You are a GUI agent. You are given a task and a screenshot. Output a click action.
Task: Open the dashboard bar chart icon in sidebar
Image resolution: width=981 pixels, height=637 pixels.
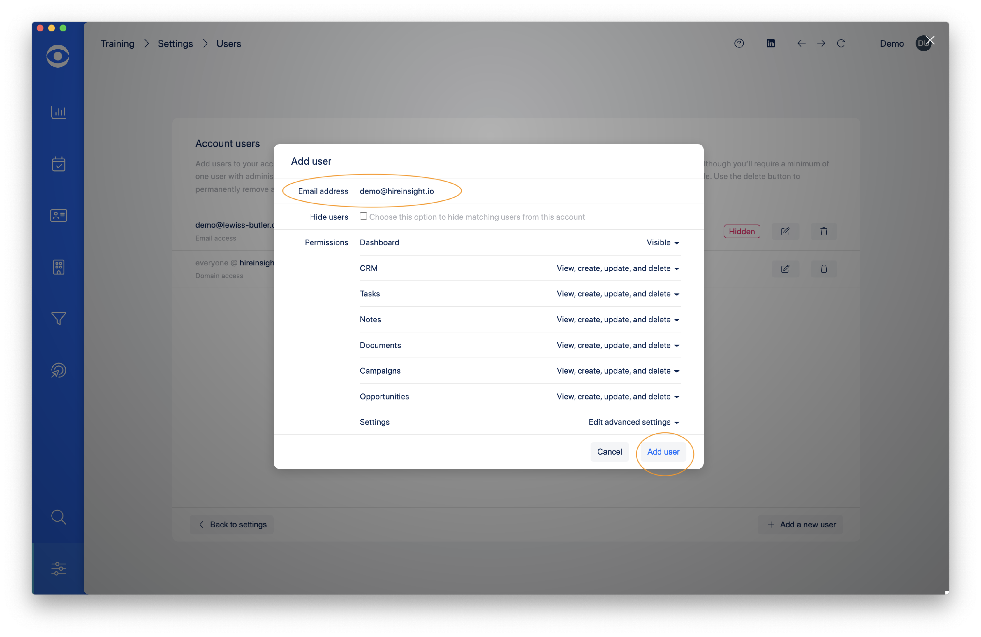(x=58, y=112)
